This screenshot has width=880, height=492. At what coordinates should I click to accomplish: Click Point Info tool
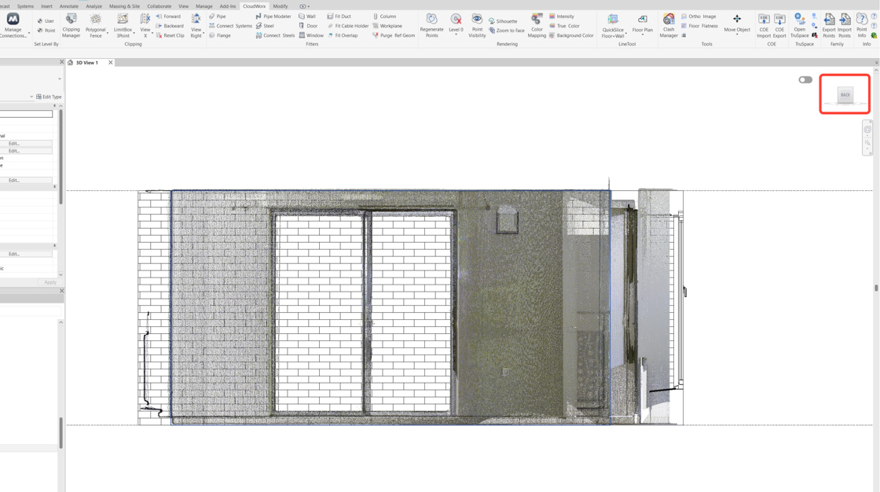pos(861,26)
